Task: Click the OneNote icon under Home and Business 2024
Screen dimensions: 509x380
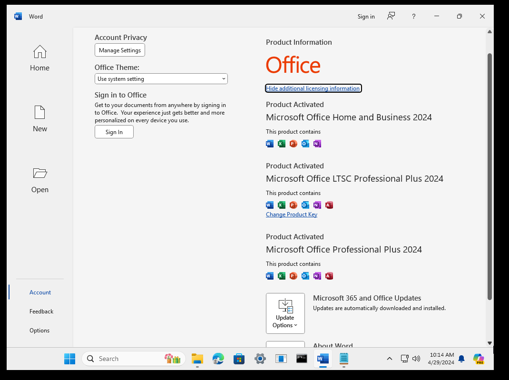Action: tap(317, 144)
